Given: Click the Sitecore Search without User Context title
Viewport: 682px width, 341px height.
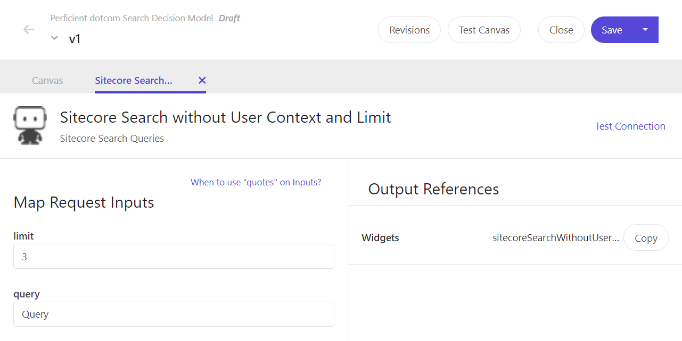Looking at the screenshot, I should click(225, 117).
